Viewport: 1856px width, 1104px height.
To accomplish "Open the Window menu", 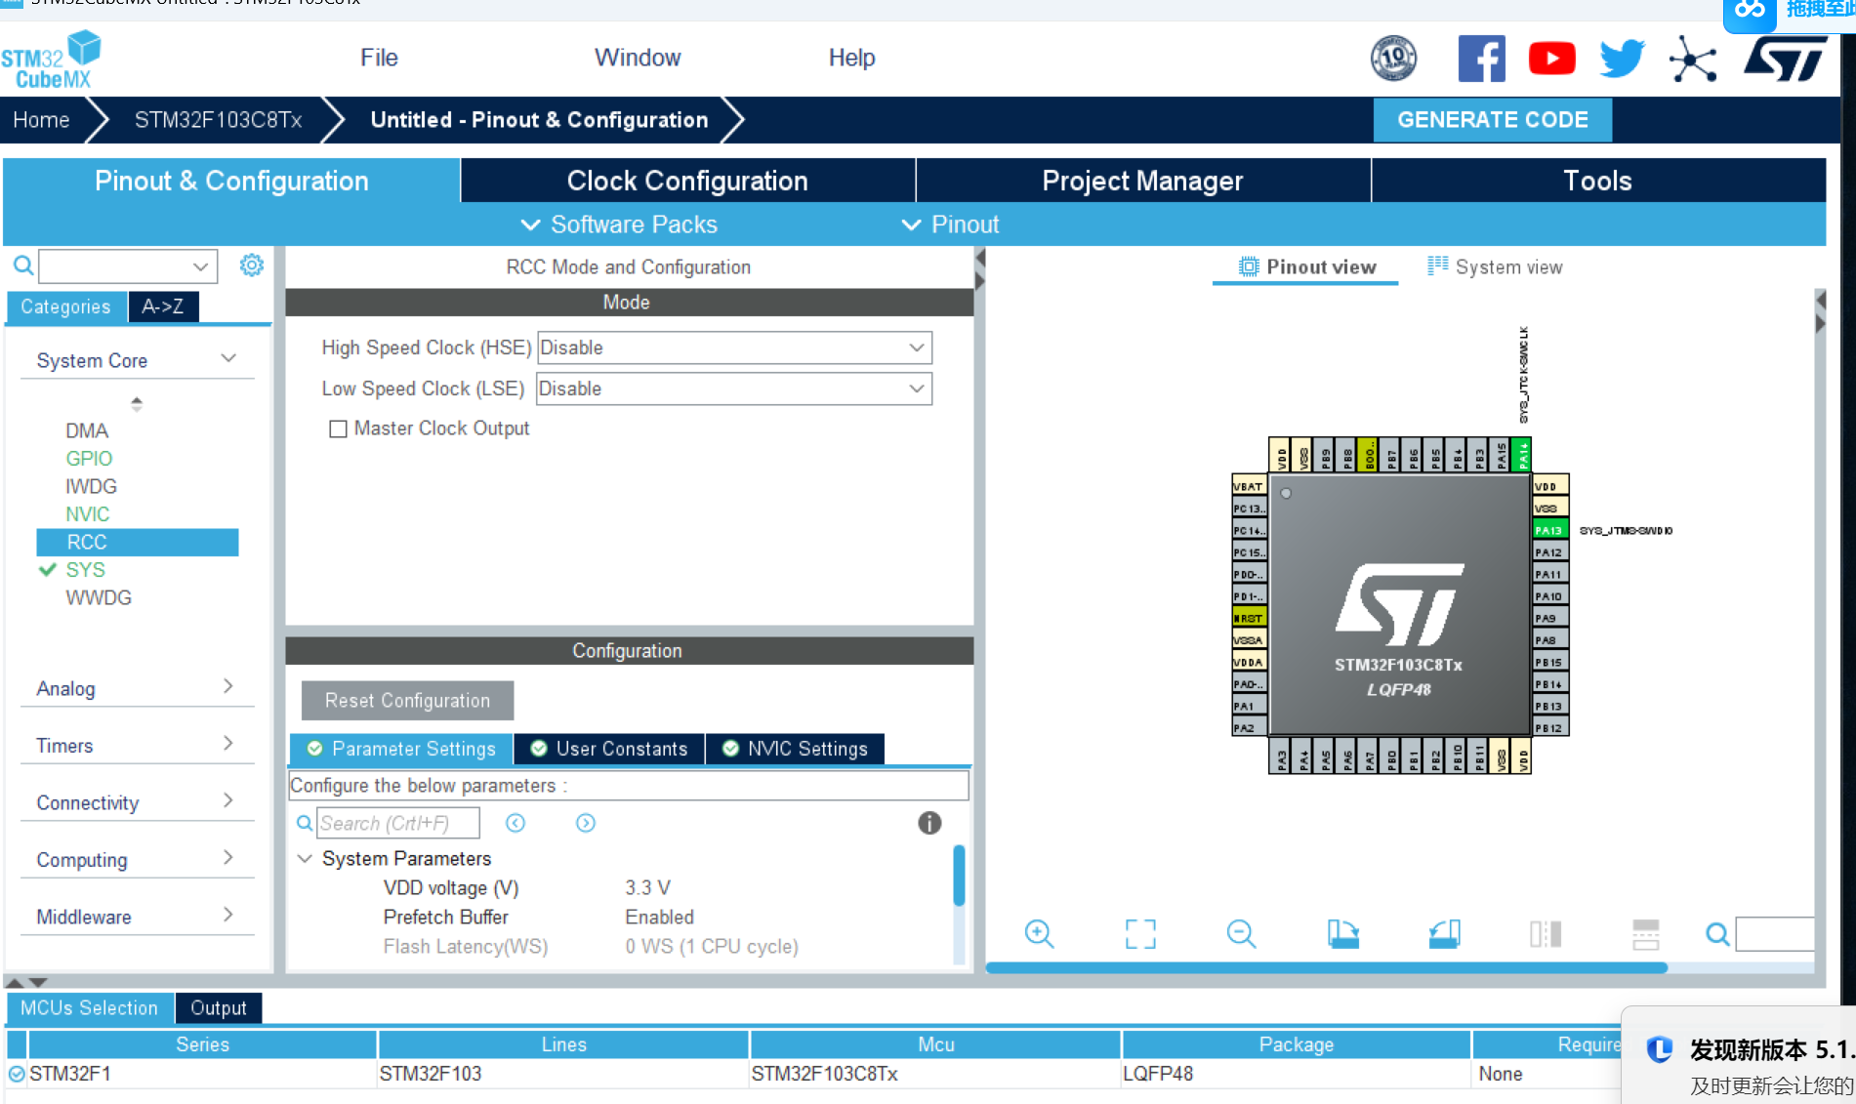I will (638, 58).
